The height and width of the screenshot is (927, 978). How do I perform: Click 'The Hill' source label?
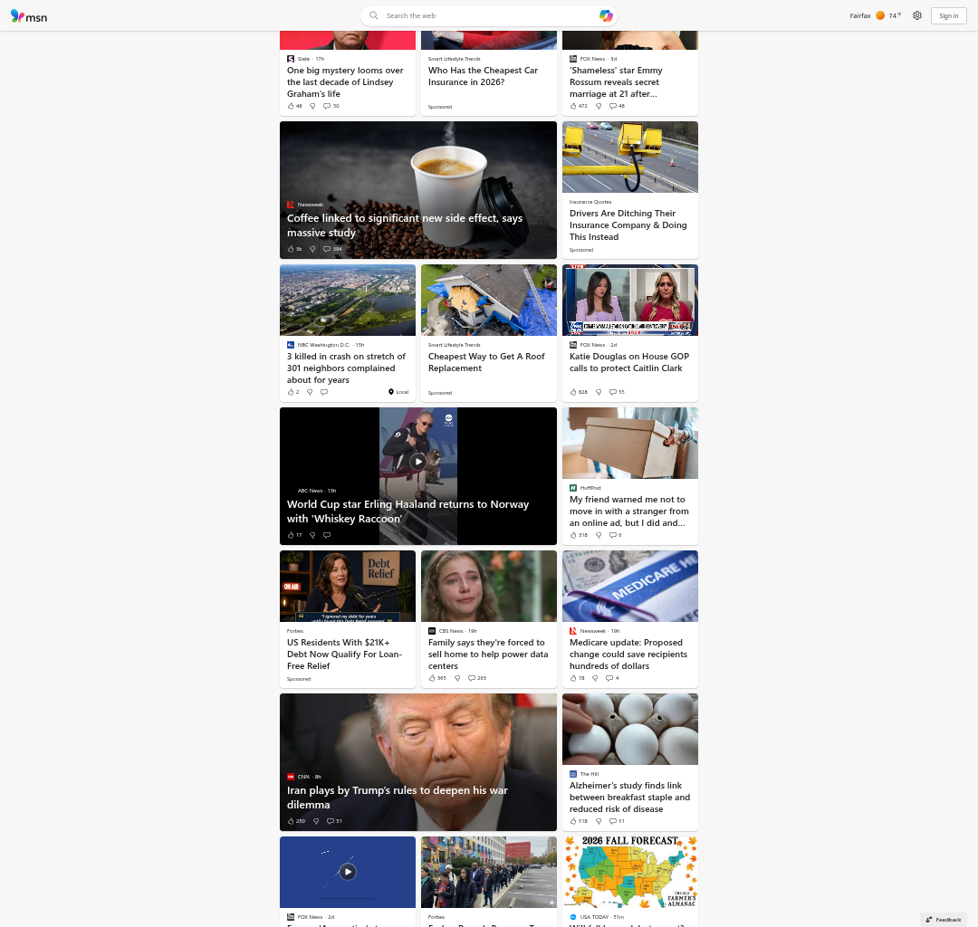589,774
